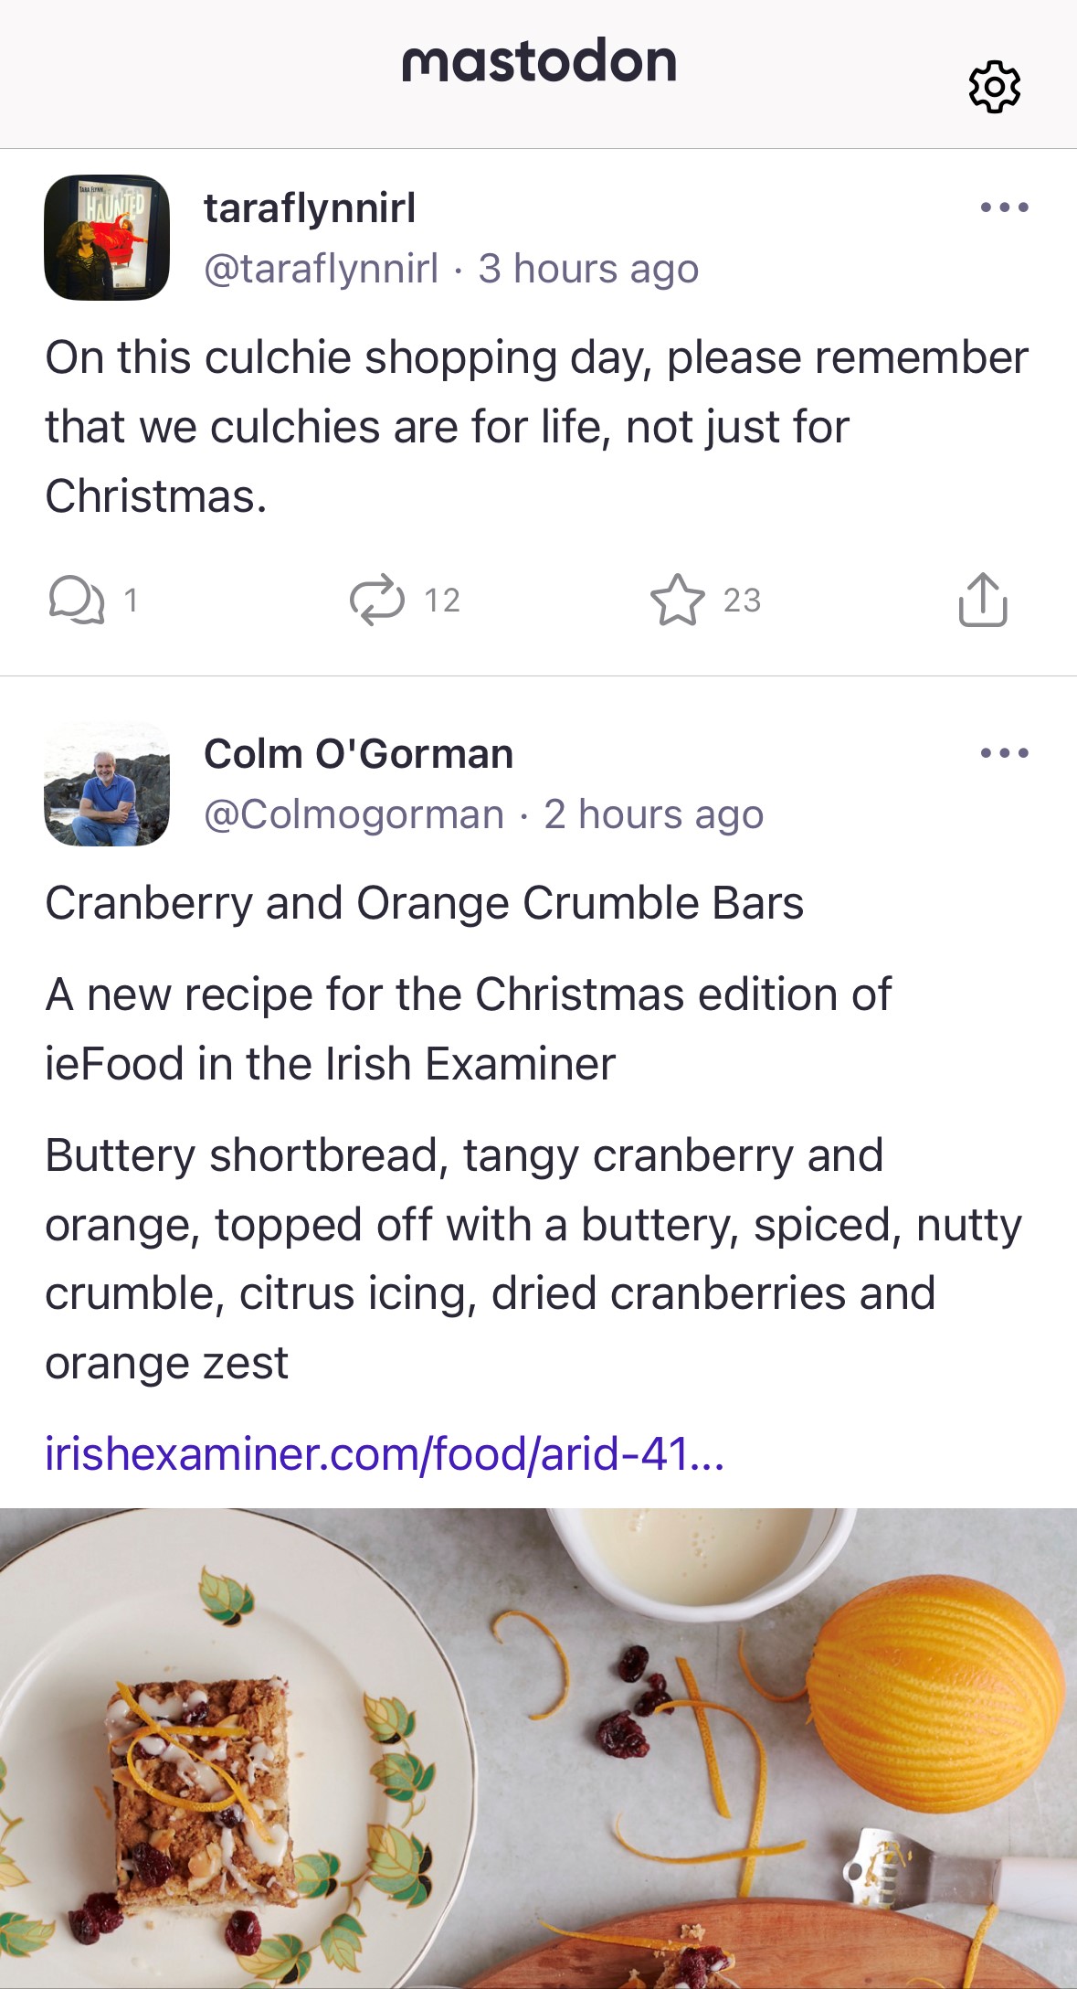The image size is (1077, 1989).
Task: Open the culchie shopping day post text
Action: point(537,427)
